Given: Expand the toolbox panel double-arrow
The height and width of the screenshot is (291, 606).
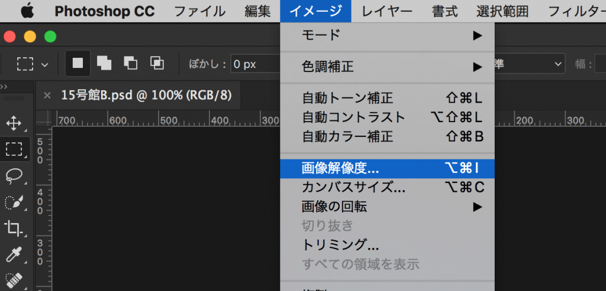Looking at the screenshot, I should coord(4,87).
